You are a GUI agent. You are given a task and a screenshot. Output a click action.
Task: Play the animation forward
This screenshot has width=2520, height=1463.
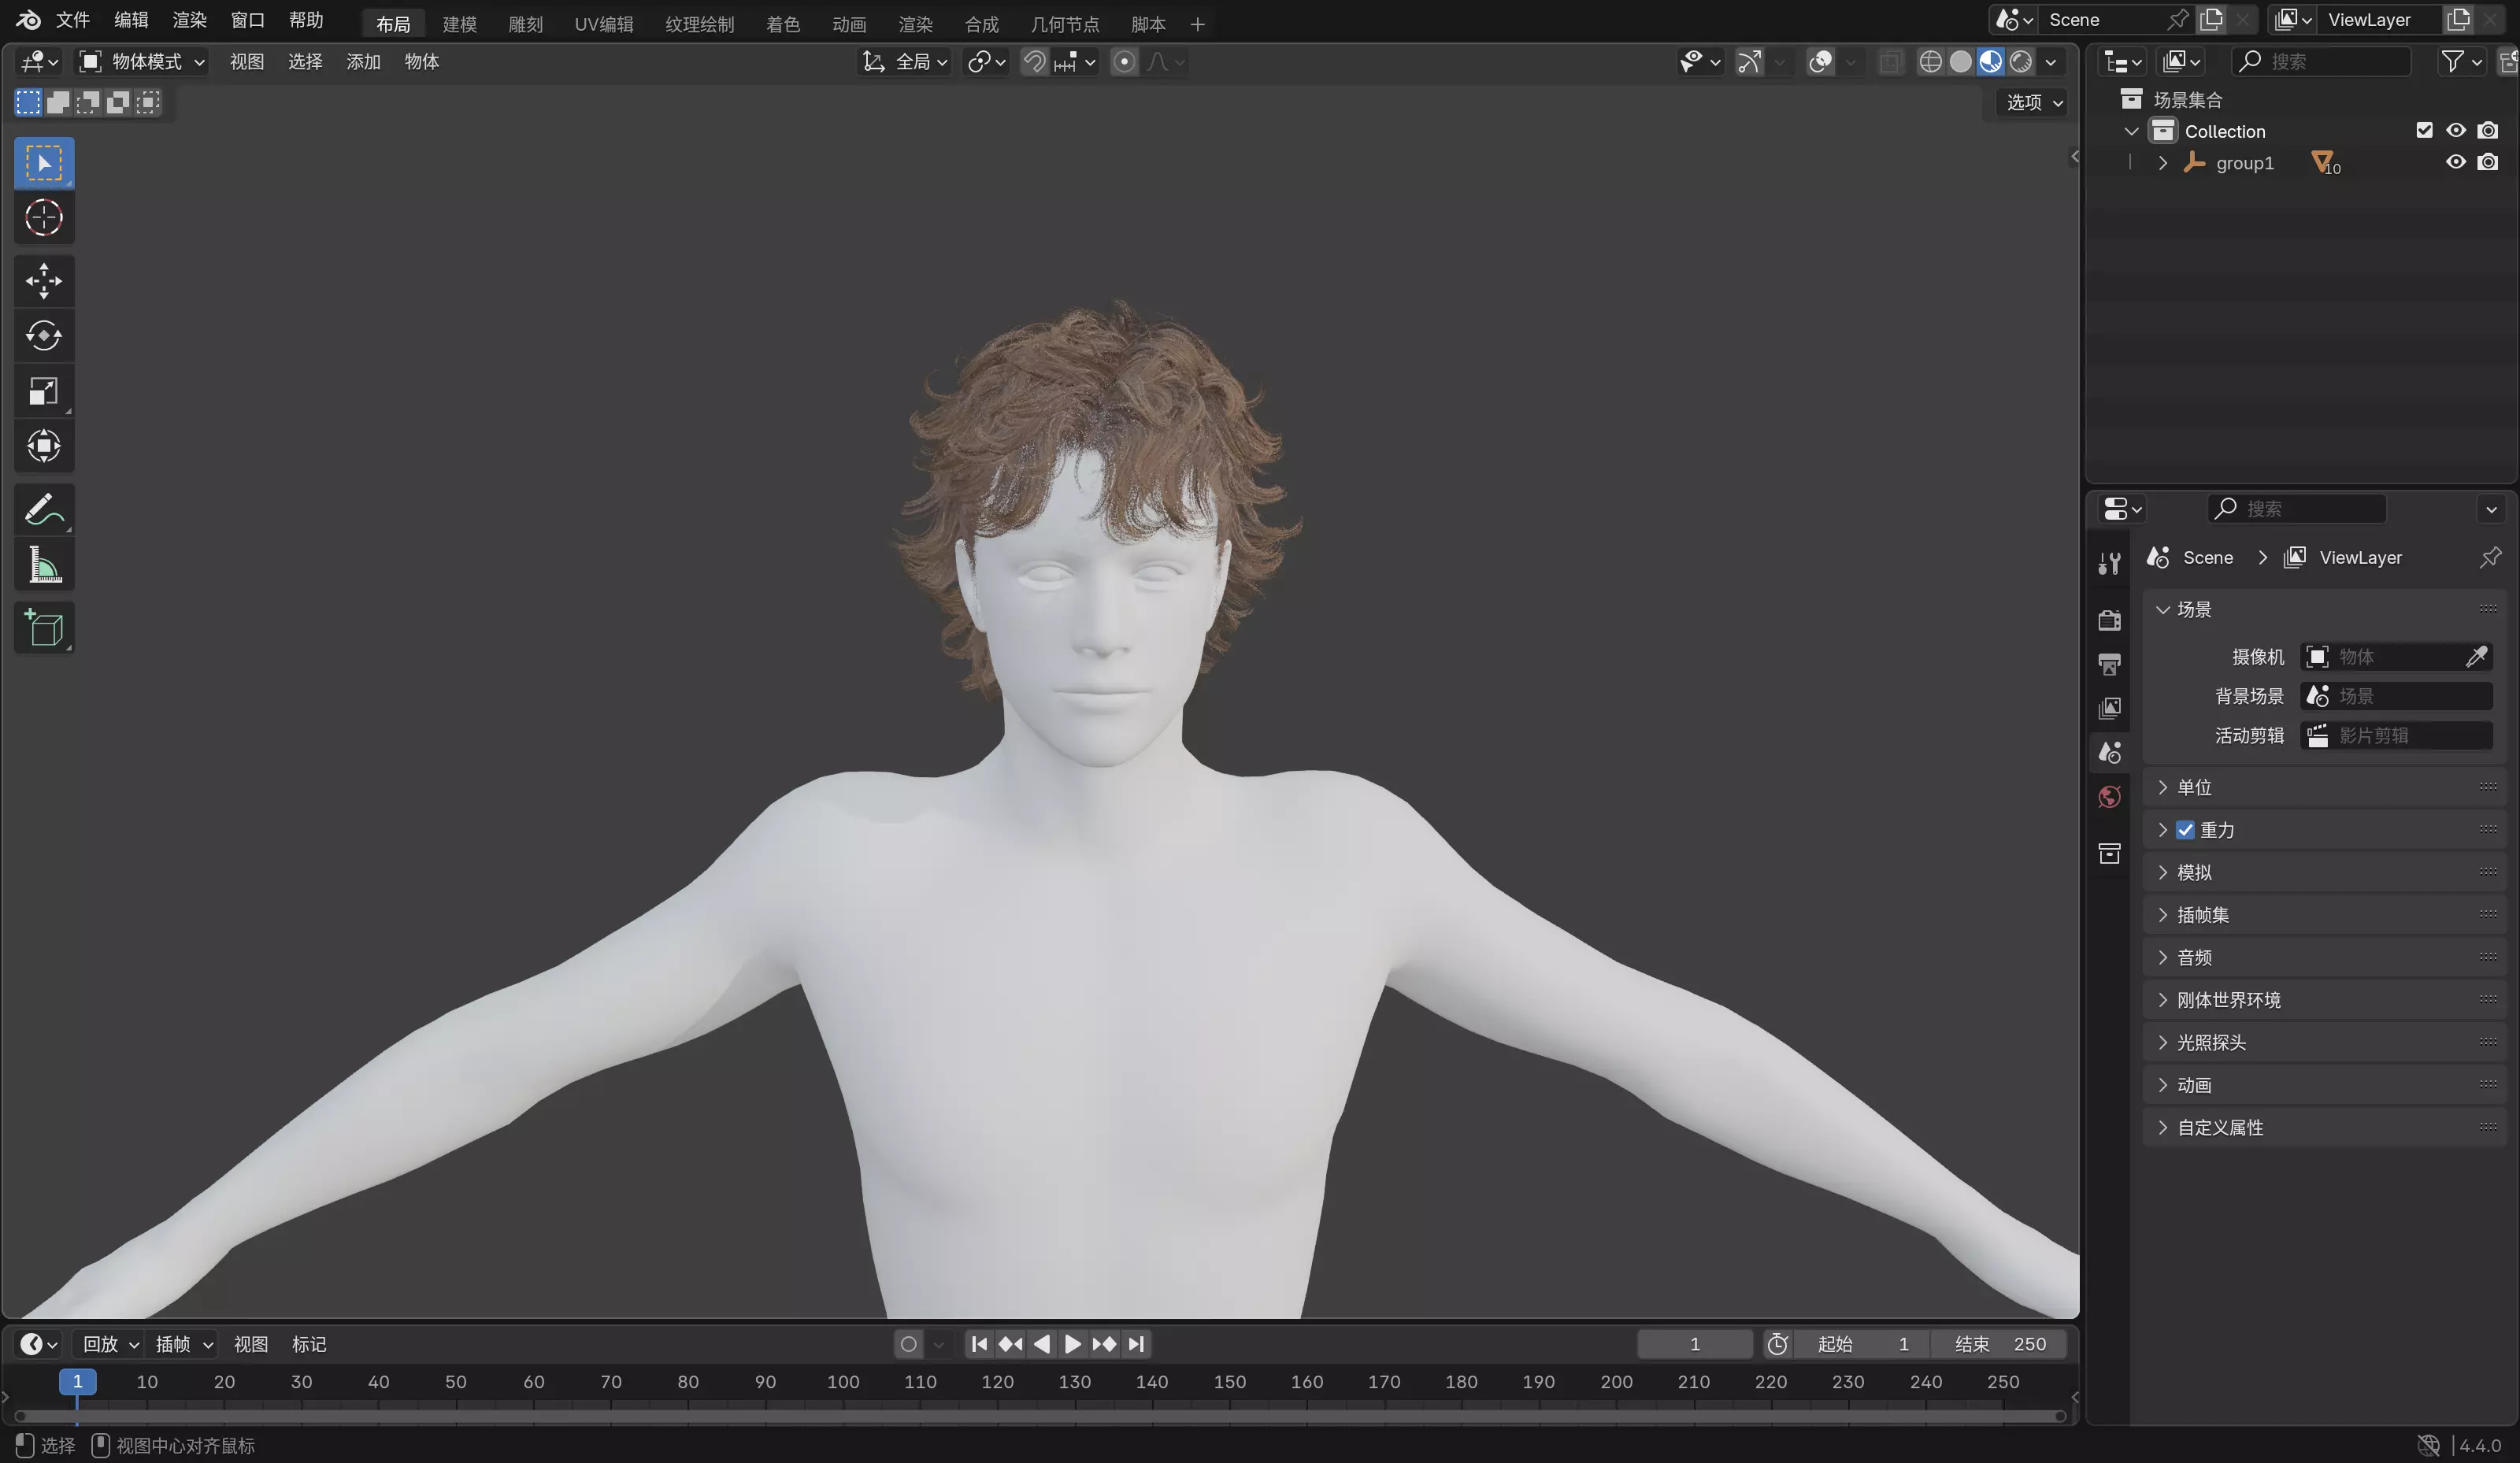(1073, 1344)
